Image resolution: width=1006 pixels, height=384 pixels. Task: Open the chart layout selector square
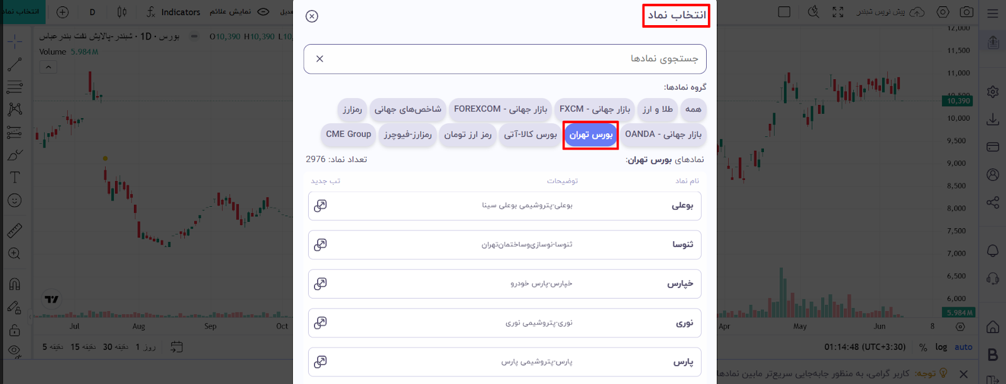point(784,12)
